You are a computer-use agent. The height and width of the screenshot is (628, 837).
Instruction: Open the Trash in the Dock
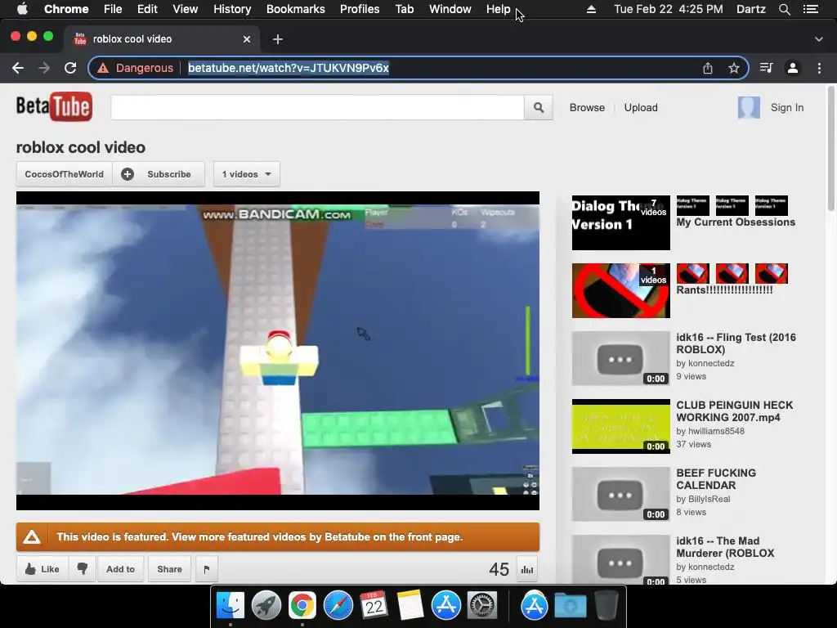(606, 606)
